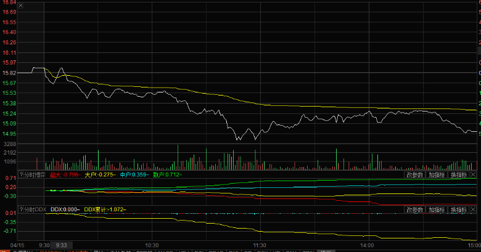This screenshot has height=252, width=481.
Task: Click 加指标 in the 分时博弈 panel
Action: pyautogui.click(x=437, y=175)
